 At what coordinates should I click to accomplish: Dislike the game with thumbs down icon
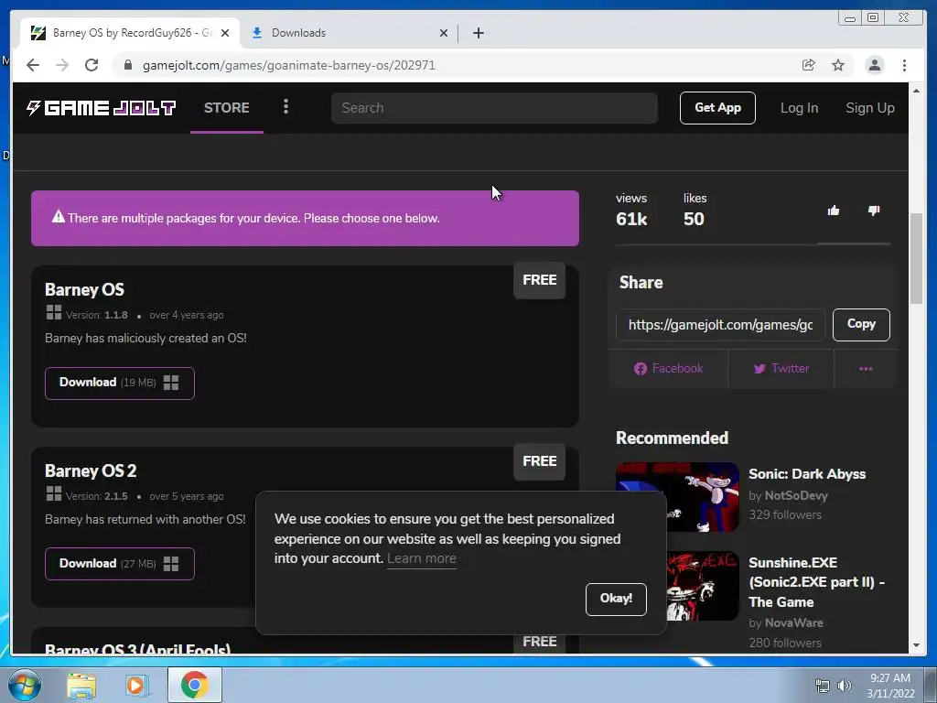874,211
